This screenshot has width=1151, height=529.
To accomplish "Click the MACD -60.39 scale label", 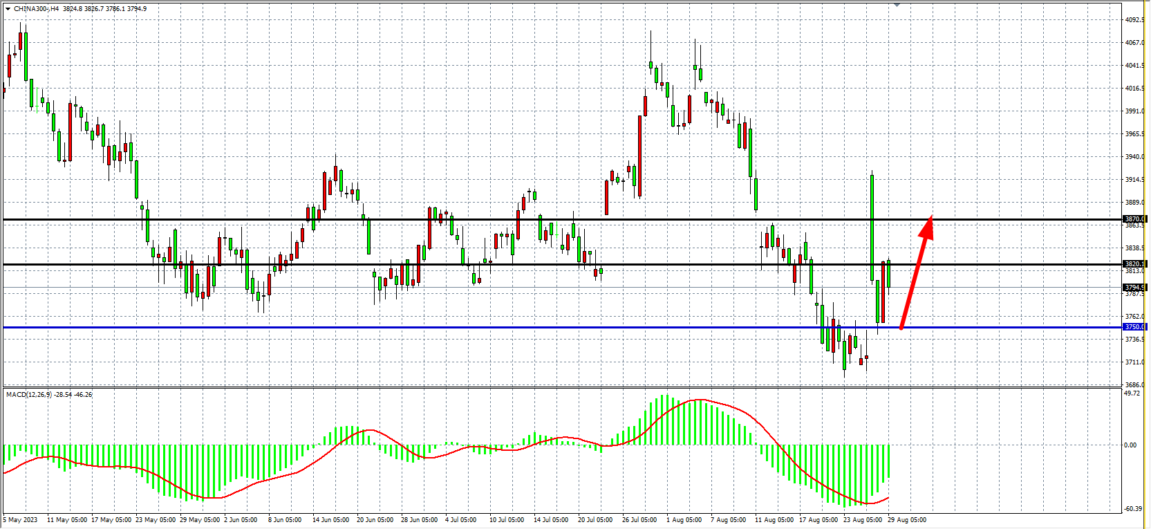I will pyautogui.click(x=1132, y=508).
